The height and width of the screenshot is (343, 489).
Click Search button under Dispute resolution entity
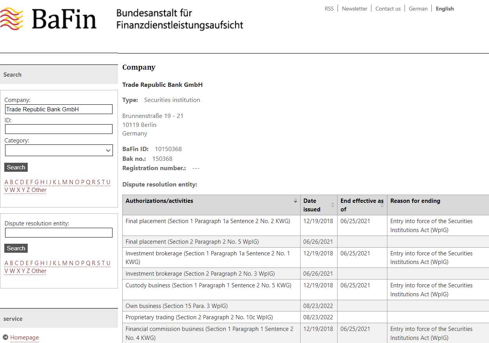click(16, 248)
